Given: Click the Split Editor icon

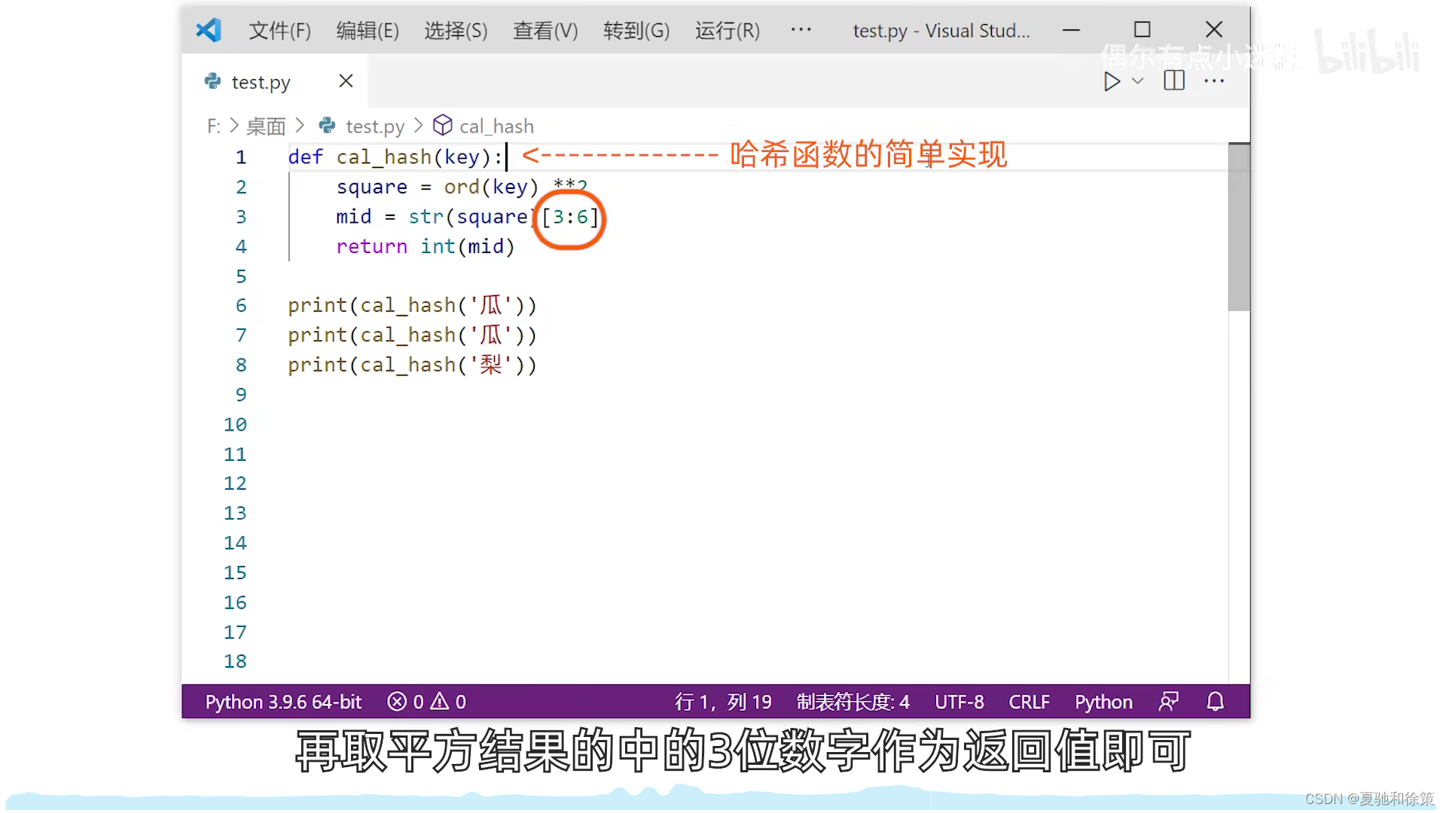Looking at the screenshot, I should [1173, 81].
